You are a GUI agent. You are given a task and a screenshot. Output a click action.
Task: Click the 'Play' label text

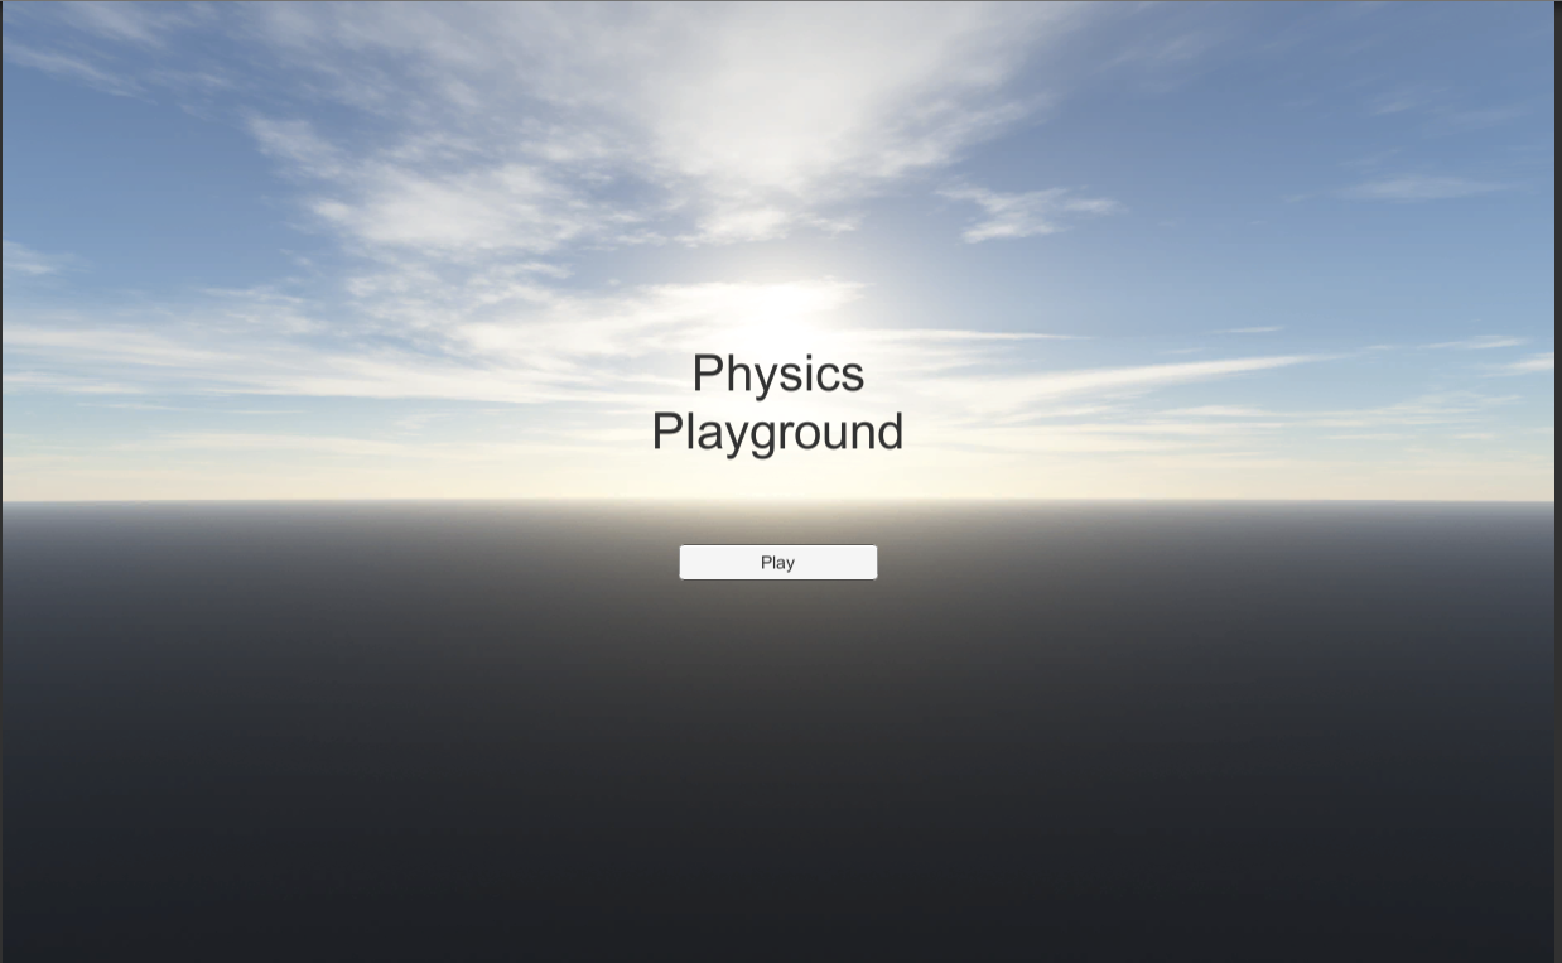[777, 562]
